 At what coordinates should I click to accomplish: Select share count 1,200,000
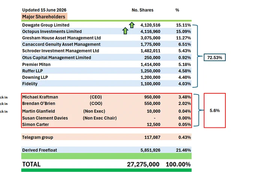point(150,78)
